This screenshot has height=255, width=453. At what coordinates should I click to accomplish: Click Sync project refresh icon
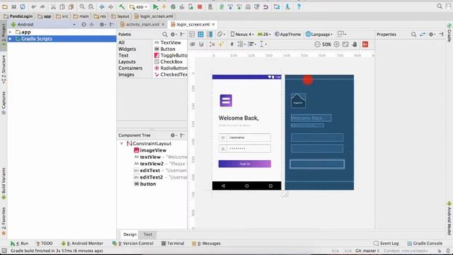point(23,6)
